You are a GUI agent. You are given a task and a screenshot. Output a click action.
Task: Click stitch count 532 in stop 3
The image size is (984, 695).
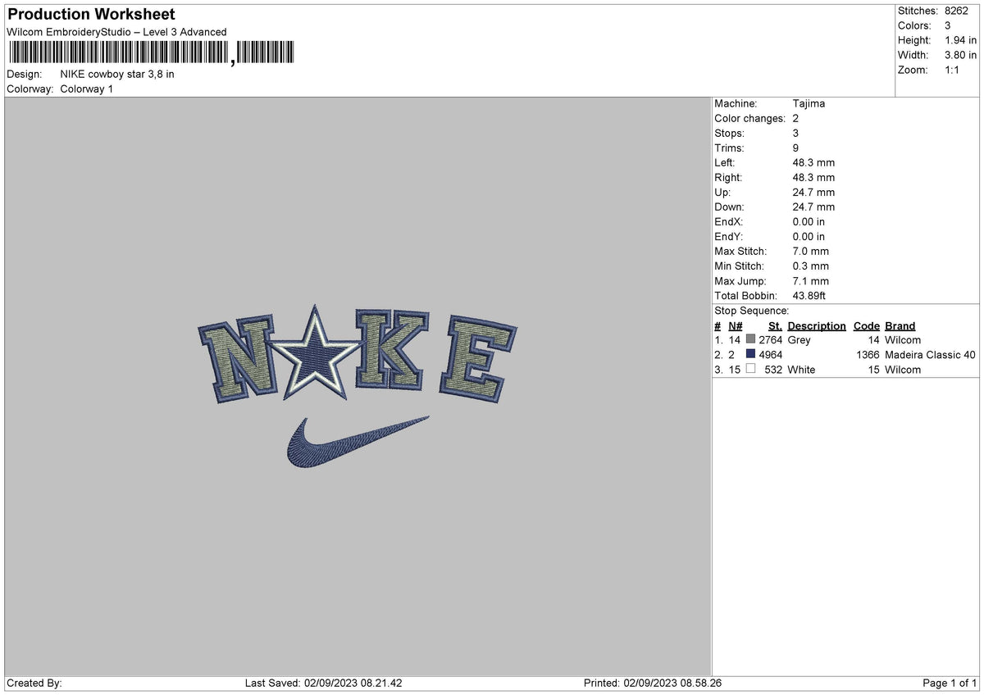click(773, 370)
